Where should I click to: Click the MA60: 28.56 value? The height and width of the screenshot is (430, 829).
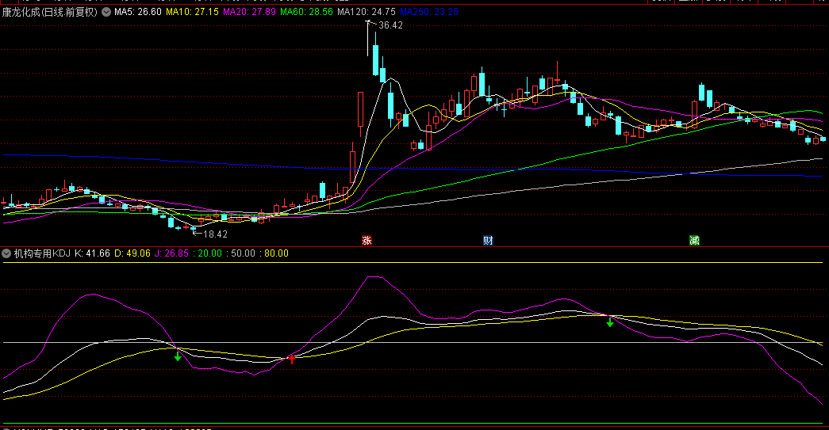[x=307, y=12]
